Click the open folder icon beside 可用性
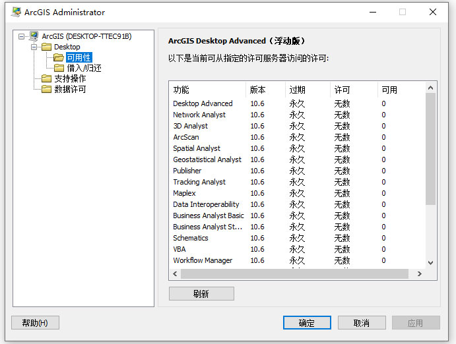Screen dimensions: 456x344 coord(59,57)
